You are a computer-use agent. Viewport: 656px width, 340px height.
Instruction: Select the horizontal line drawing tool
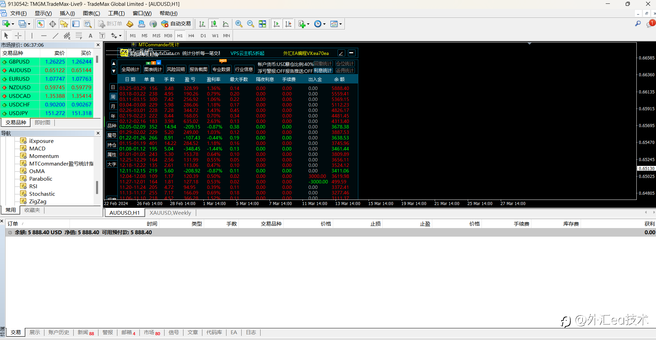44,35
